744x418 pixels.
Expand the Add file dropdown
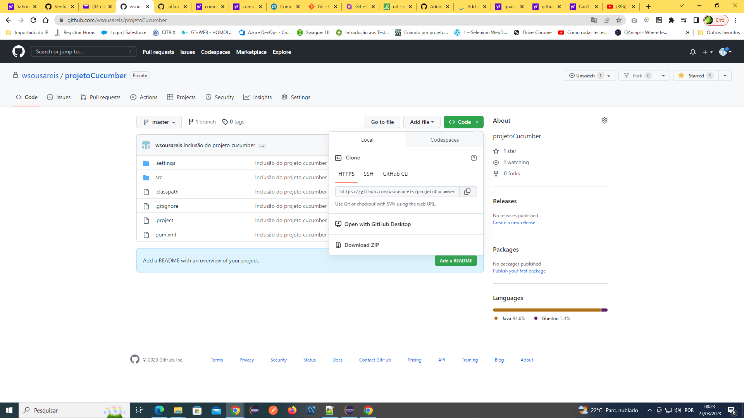[x=422, y=122]
